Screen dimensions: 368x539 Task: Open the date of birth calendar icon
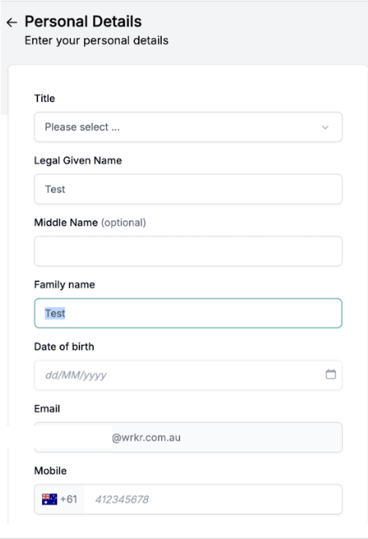(x=331, y=374)
